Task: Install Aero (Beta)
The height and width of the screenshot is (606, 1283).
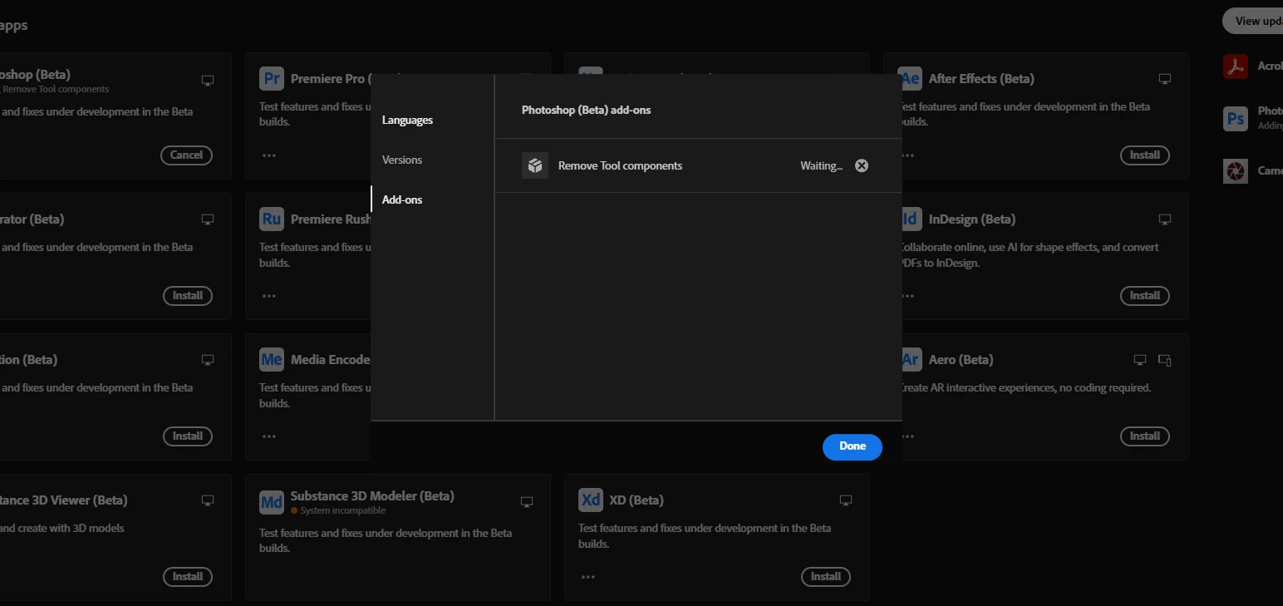Action: [1145, 436]
